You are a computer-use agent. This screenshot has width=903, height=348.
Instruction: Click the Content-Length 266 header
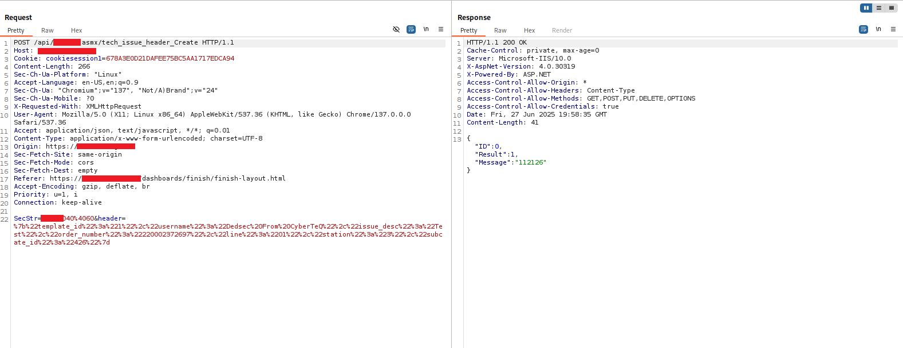pos(52,66)
